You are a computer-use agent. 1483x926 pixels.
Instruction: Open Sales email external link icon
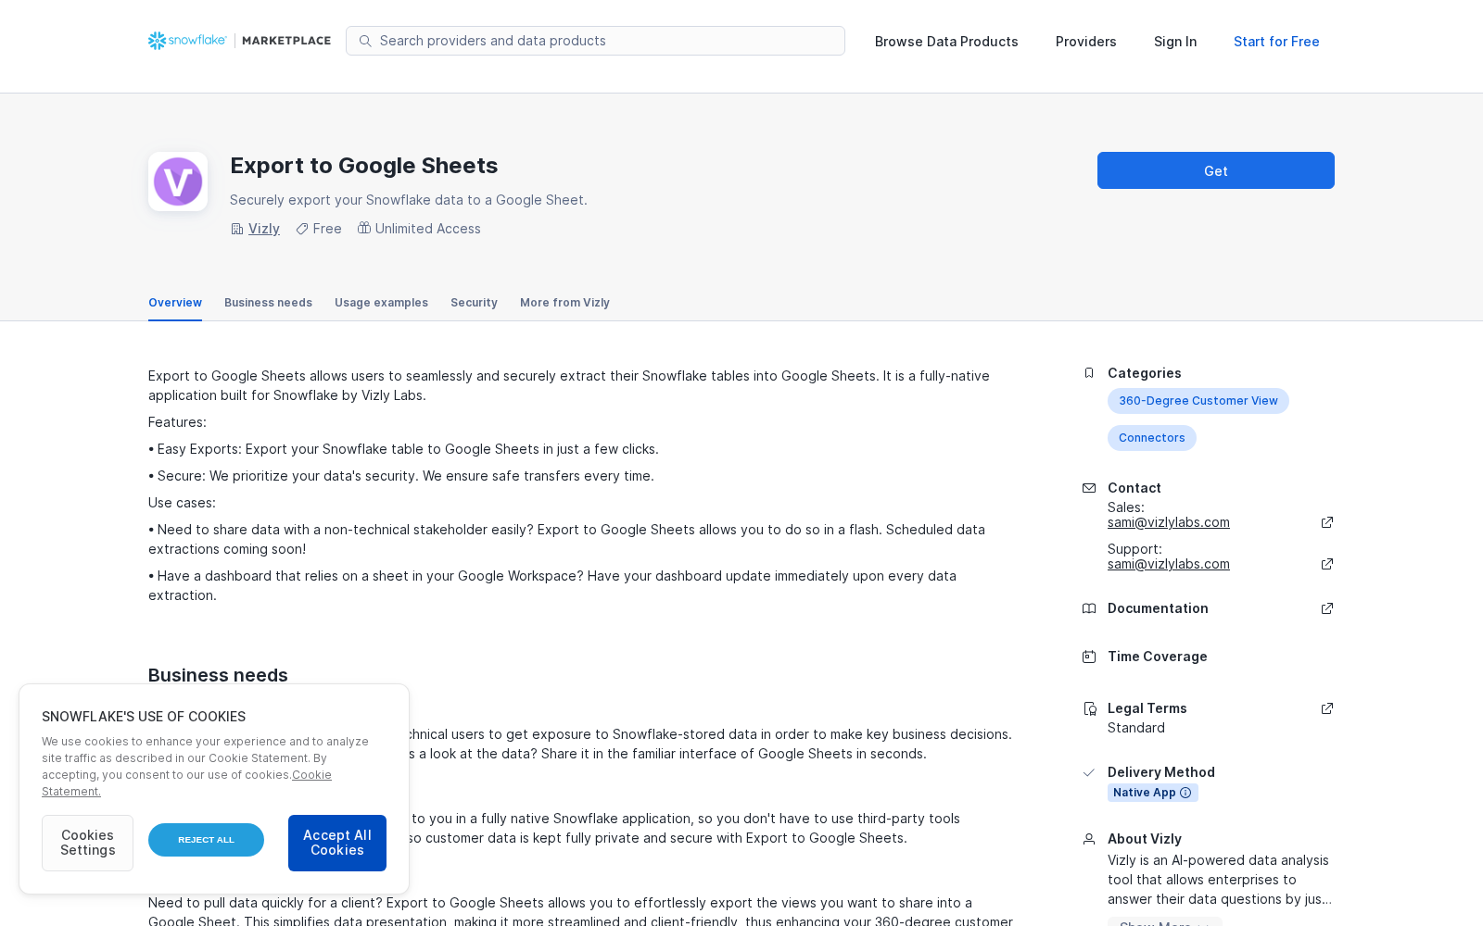coord(1327,522)
